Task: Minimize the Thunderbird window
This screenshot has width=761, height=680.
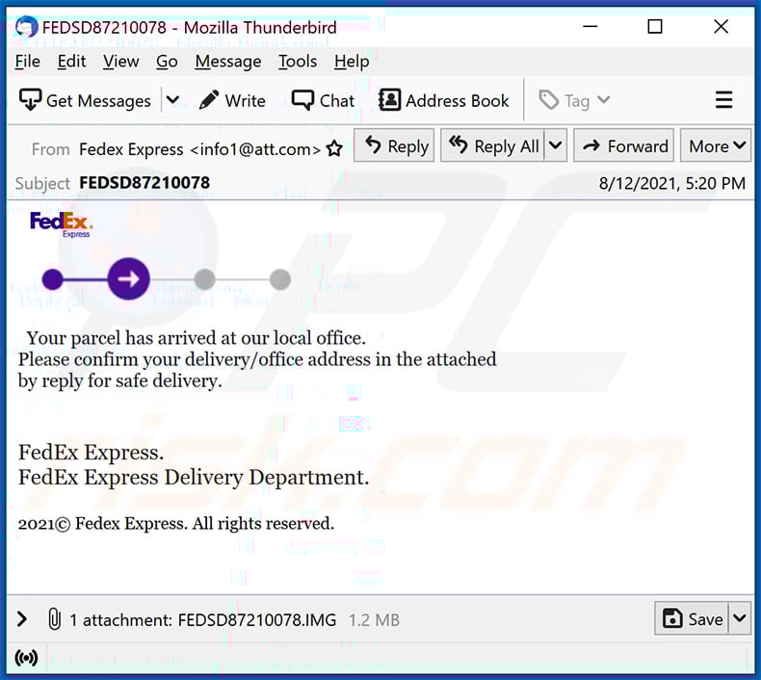Action: click(x=590, y=26)
